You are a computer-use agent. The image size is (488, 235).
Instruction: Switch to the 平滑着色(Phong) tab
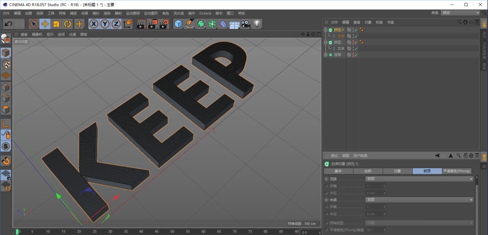click(457, 171)
